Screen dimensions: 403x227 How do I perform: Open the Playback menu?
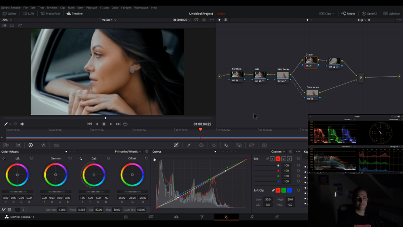coord(92,8)
